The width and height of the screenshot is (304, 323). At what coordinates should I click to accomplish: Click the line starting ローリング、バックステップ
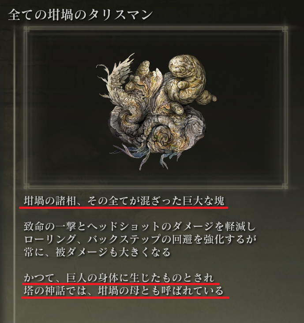click(140, 239)
